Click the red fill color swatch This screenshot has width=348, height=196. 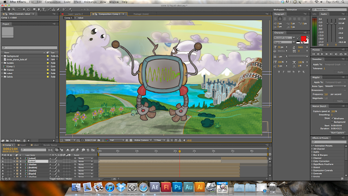pos(303,39)
